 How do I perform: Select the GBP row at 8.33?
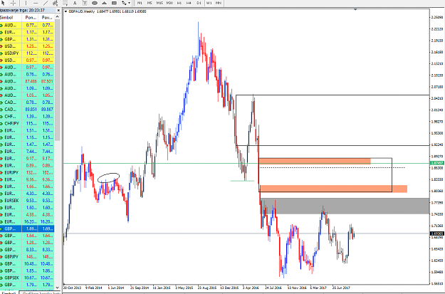coord(27,250)
